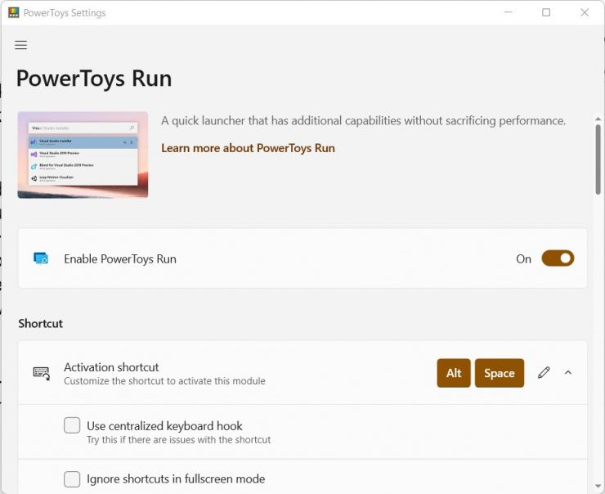Enable Use centralized keyboard hook checkbox
The width and height of the screenshot is (605, 494).
click(72, 425)
